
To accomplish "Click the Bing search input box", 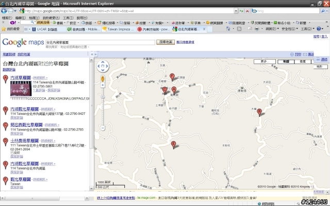I will coord(285,11).
